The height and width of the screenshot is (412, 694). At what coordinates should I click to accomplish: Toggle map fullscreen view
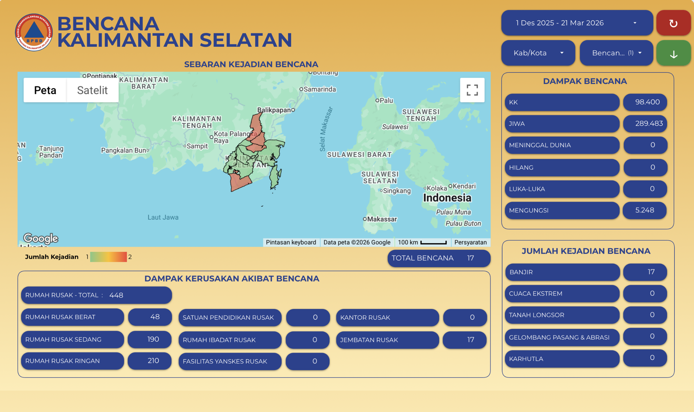tap(472, 90)
